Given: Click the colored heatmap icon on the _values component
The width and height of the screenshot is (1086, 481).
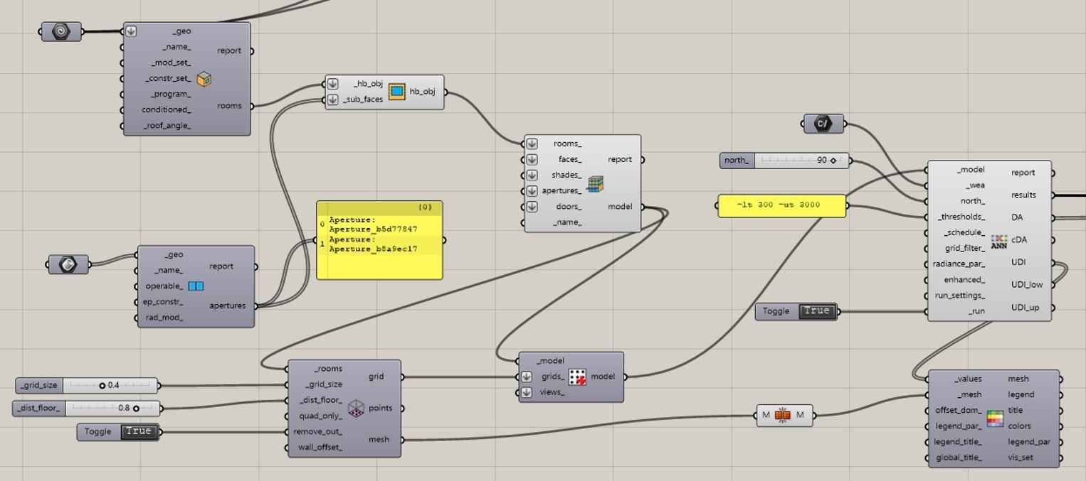Looking at the screenshot, I should tap(995, 418).
